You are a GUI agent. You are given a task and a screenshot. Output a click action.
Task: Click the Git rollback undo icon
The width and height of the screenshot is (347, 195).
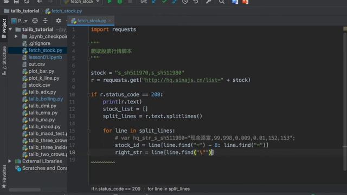(195, 2)
